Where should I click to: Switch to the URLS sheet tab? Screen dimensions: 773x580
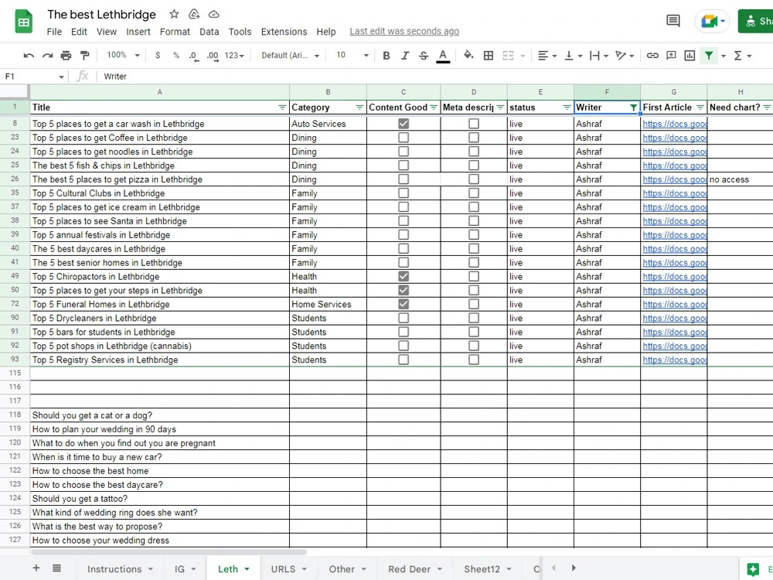(289, 568)
